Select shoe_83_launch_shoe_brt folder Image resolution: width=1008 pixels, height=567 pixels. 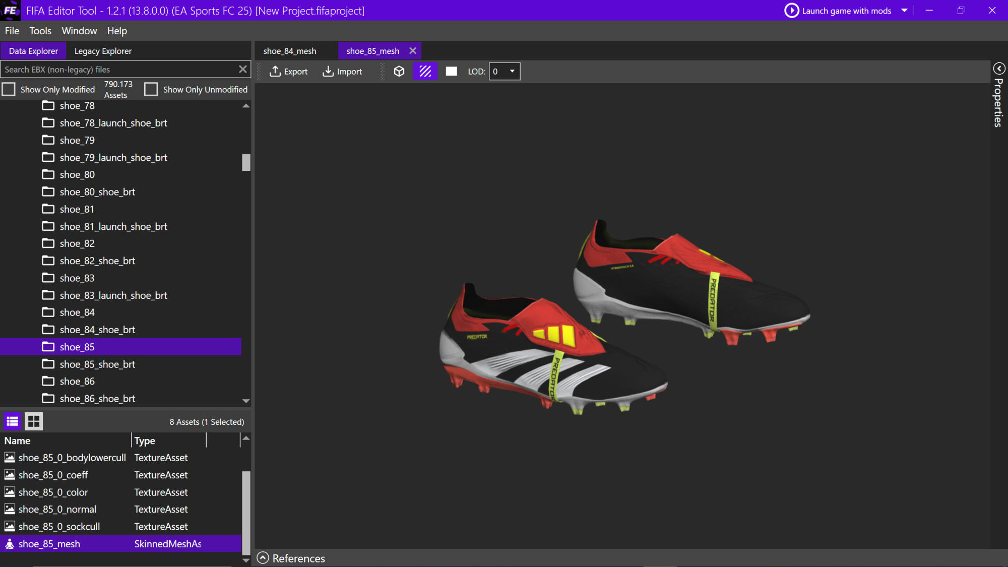(113, 295)
